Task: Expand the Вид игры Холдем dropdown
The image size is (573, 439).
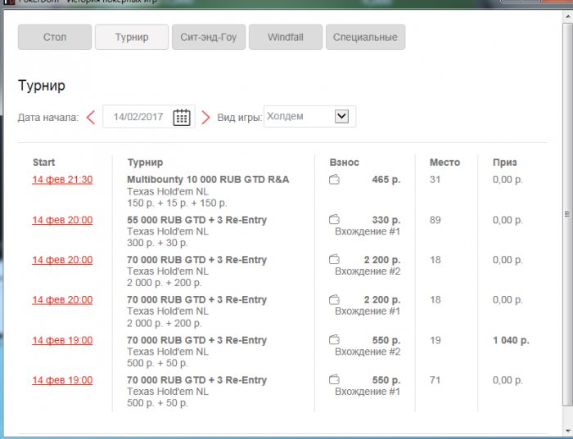Action: pyautogui.click(x=341, y=116)
